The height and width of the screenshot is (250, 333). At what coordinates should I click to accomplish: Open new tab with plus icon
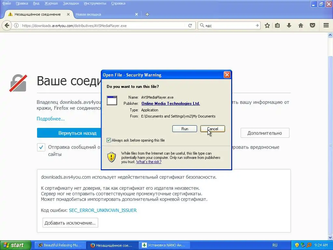tap(147, 14)
